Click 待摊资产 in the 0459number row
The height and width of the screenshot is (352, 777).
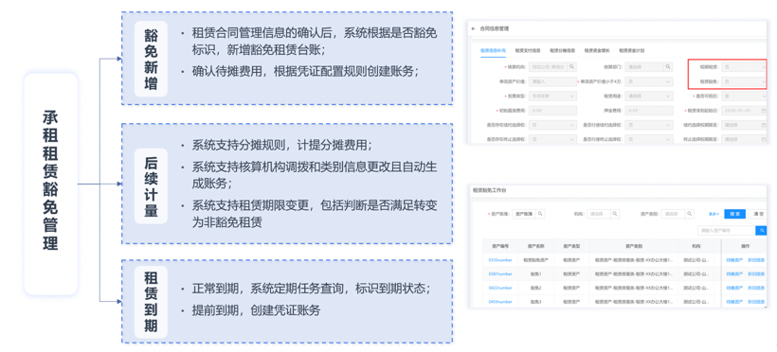(734, 302)
